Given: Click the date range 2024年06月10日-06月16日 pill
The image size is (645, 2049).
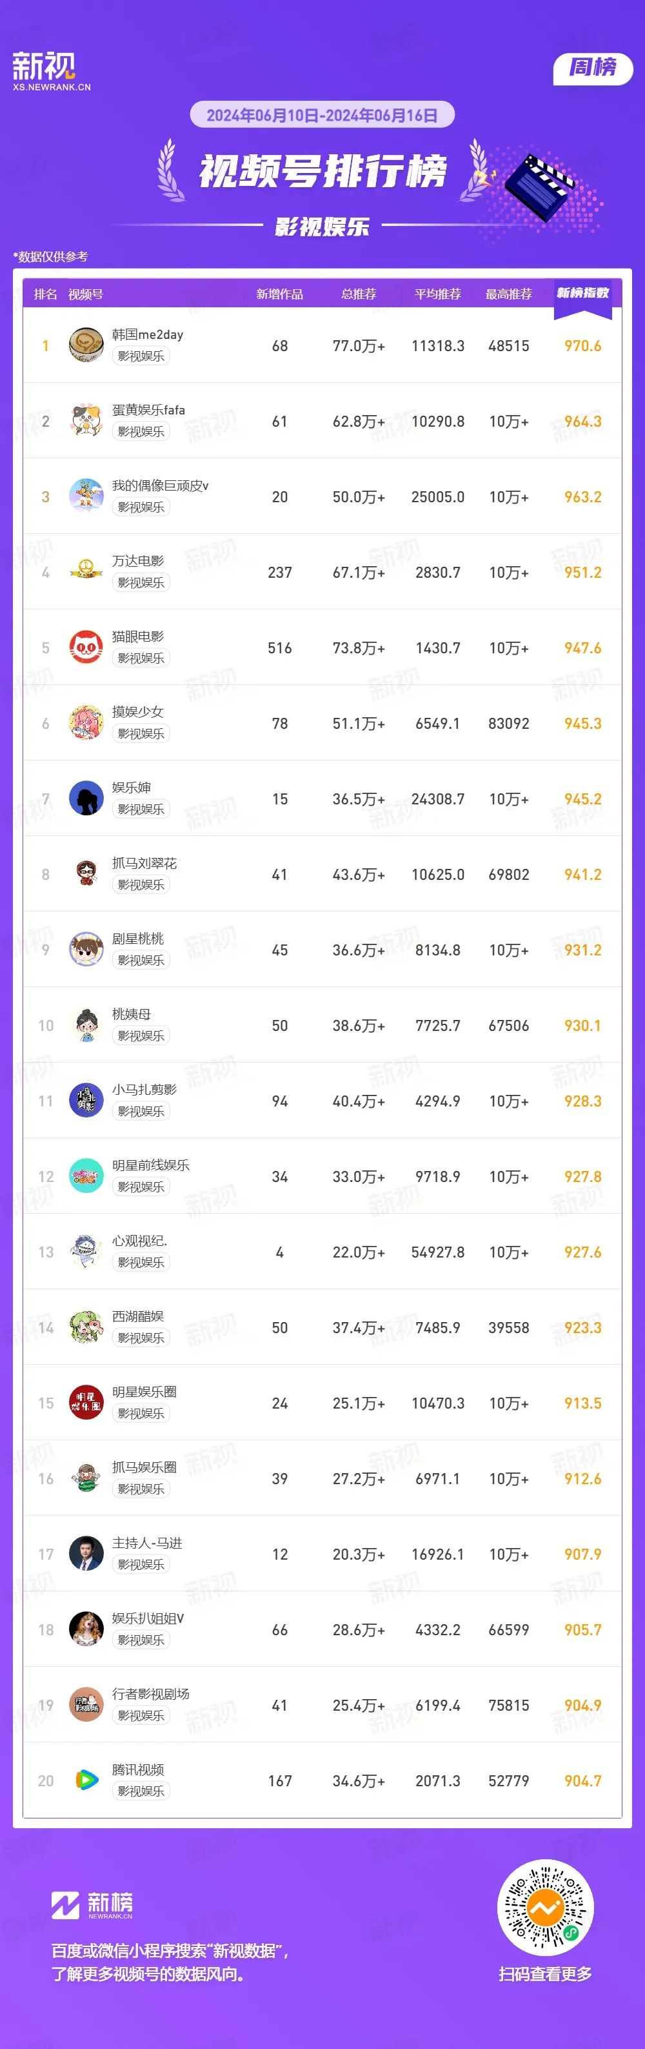Looking at the screenshot, I should (322, 116).
